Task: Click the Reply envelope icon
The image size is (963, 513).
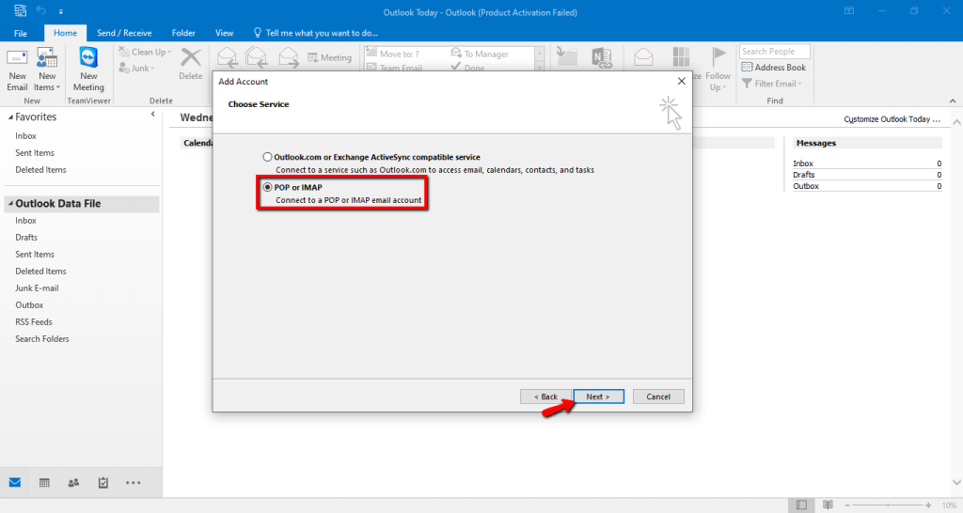Action: 227,57
